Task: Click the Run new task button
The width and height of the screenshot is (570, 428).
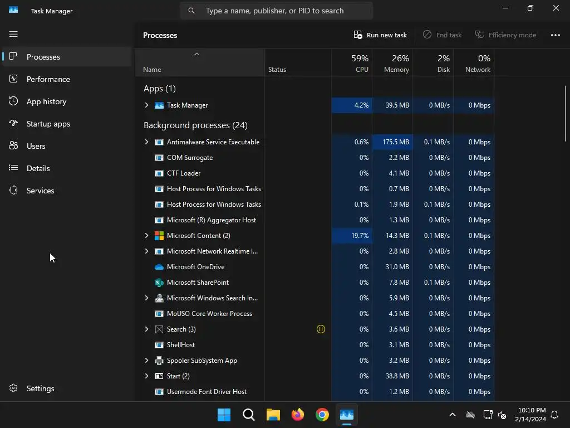Action: click(380, 35)
